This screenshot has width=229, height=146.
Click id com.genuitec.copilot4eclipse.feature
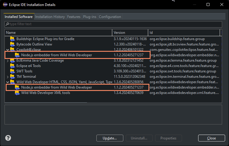pyautogui.click(x=184, y=50)
